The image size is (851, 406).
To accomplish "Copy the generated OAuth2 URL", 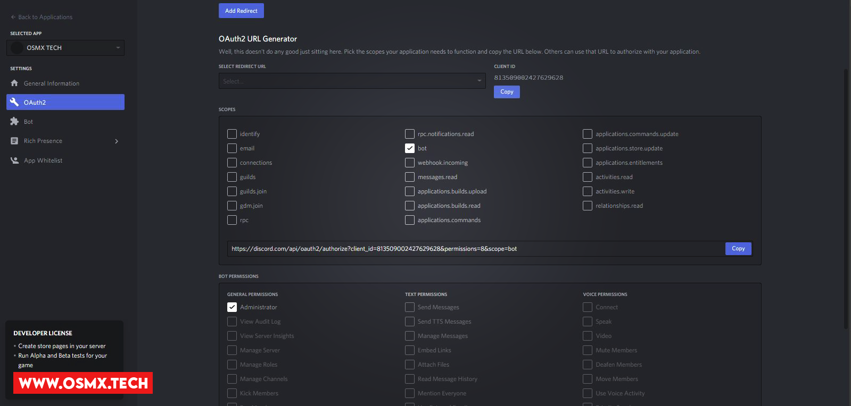I will (x=738, y=249).
